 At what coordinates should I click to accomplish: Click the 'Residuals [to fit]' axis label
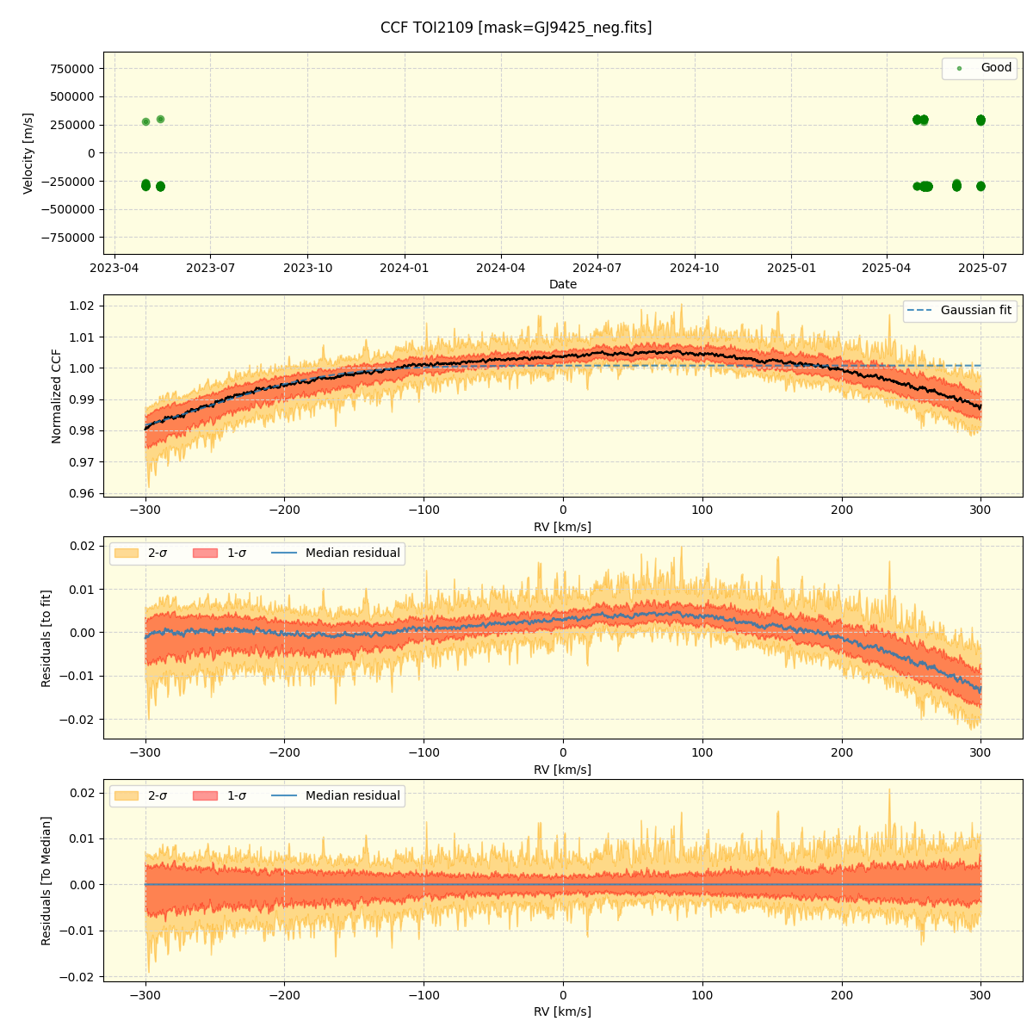[x=46, y=638]
